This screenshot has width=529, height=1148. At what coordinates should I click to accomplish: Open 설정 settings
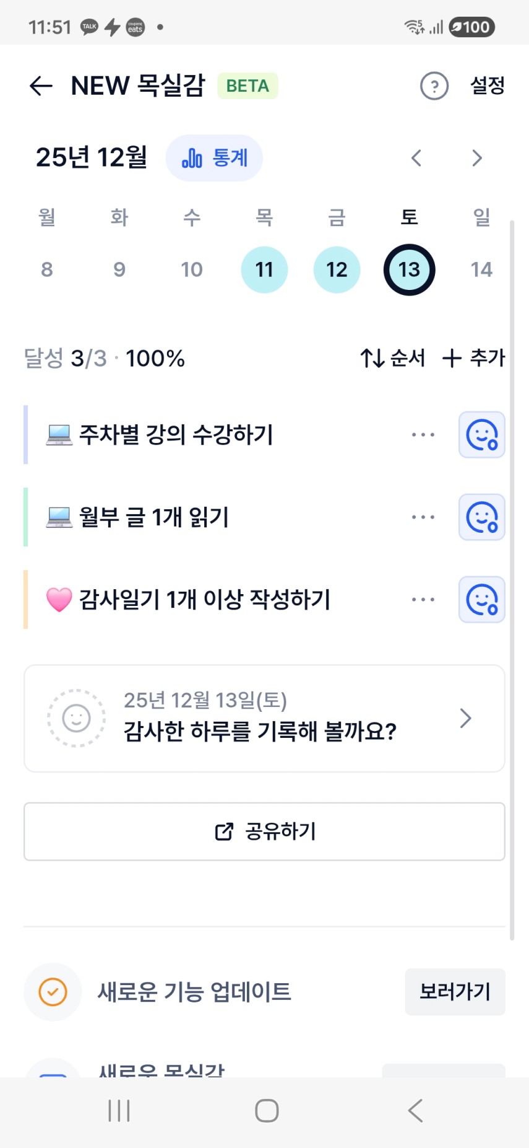coord(488,86)
